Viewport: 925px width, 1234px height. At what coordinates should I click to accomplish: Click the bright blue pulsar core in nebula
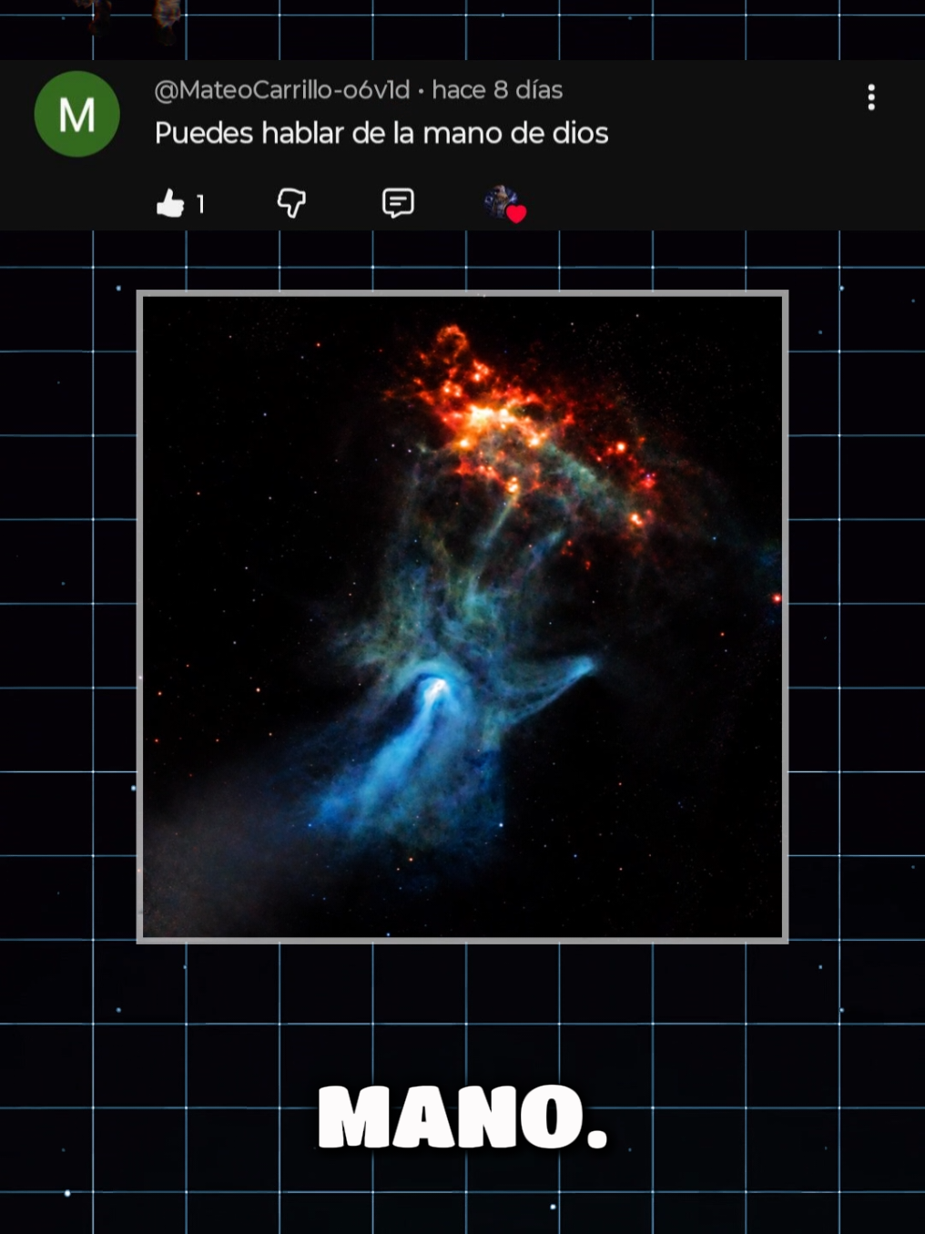[435, 688]
